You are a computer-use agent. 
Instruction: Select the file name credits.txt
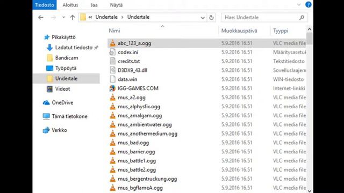pyautogui.click(x=129, y=61)
